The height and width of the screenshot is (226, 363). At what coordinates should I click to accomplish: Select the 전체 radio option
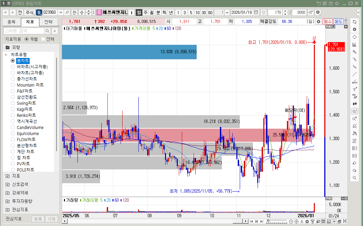[43, 39]
